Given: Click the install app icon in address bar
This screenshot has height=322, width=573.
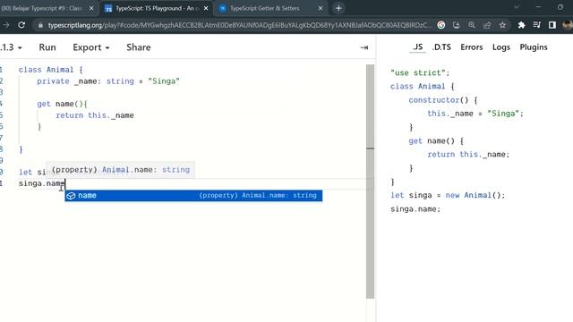Looking at the screenshot, I should [457, 25].
